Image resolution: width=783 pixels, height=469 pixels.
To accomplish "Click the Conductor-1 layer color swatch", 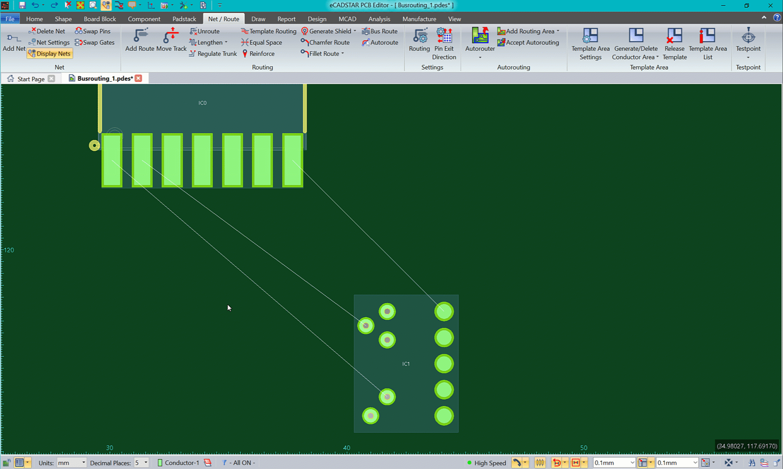I will [160, 463].
